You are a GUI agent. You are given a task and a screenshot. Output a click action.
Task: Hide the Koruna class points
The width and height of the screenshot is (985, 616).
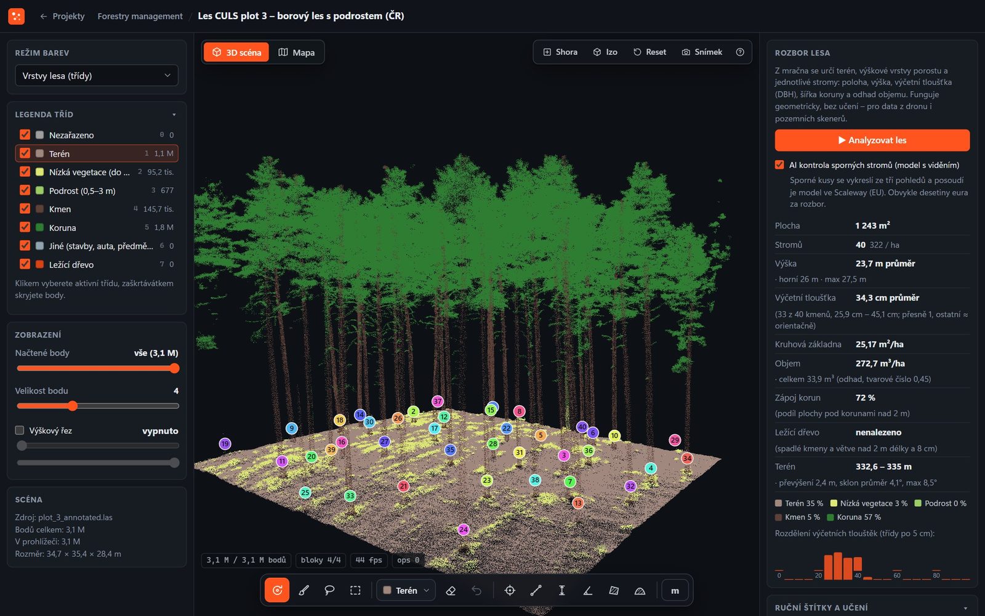25,227
